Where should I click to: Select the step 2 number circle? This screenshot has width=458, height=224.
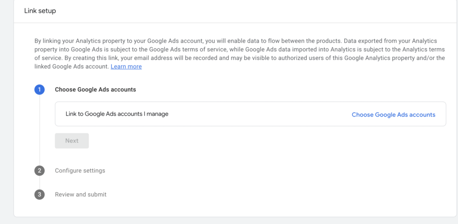[x=39, y=170]
